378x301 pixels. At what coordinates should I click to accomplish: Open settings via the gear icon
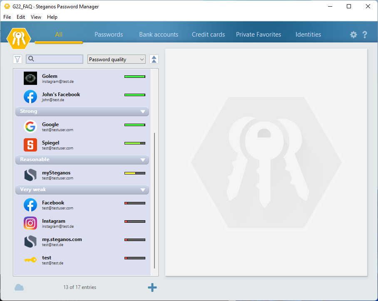353,35
